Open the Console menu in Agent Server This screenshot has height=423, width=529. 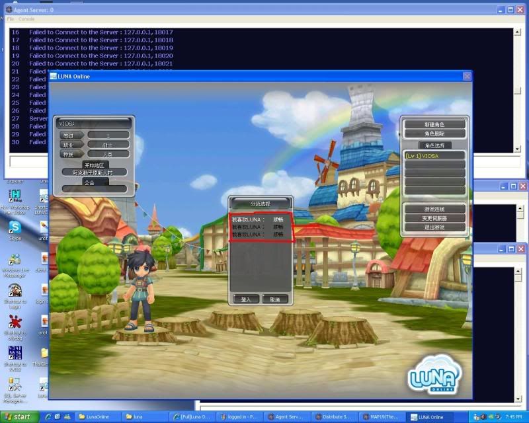26,19
